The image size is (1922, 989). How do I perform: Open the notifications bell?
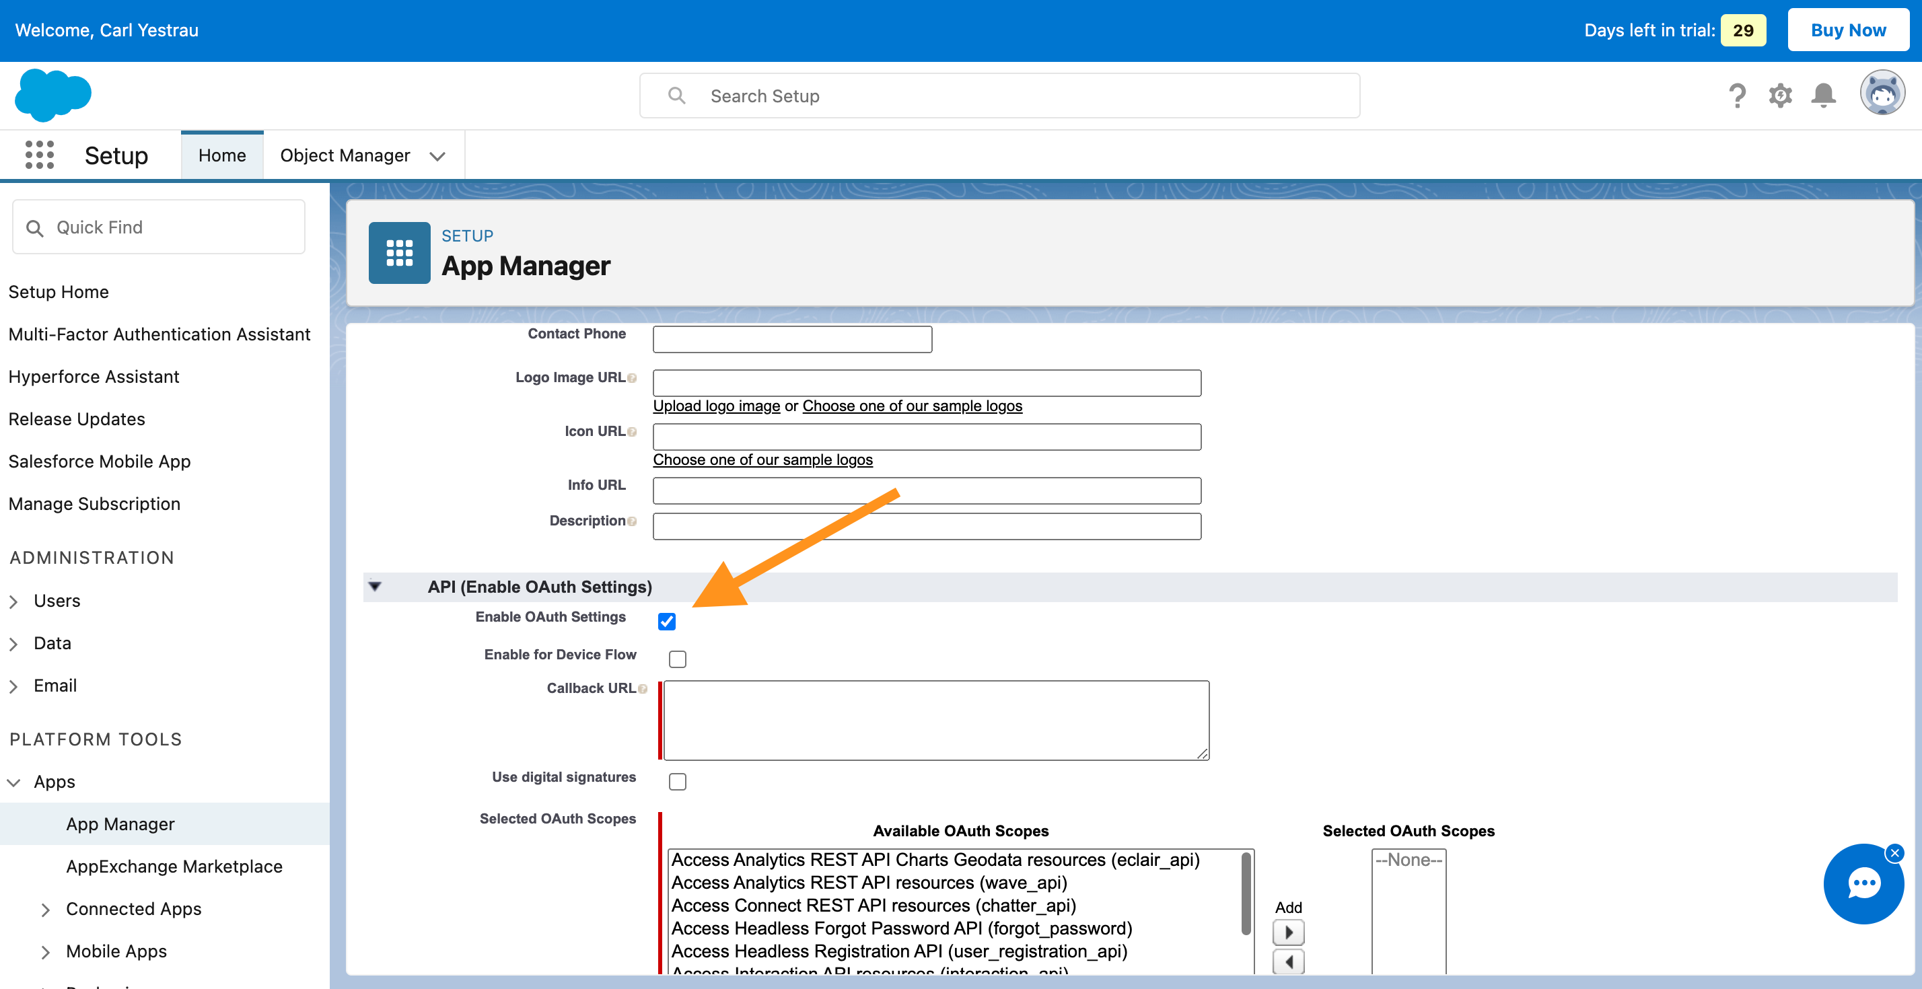pos(1824,96)
